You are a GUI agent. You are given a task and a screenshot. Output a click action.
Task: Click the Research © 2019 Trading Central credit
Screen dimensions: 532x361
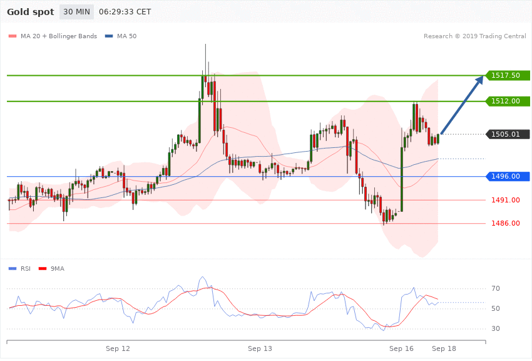474,36
